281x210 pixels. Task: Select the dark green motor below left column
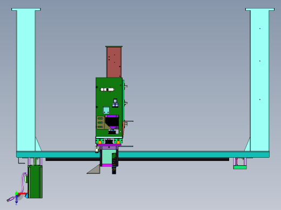(x=35, y=181)
